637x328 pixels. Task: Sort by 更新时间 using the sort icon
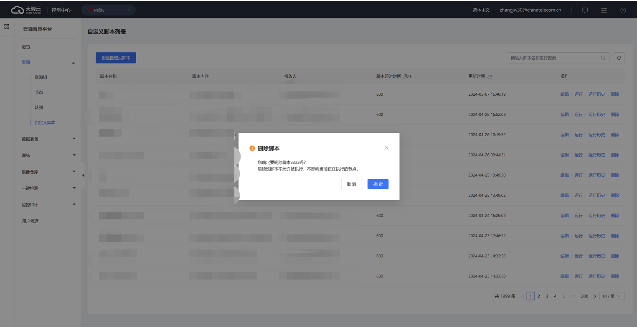pos(490,76)
